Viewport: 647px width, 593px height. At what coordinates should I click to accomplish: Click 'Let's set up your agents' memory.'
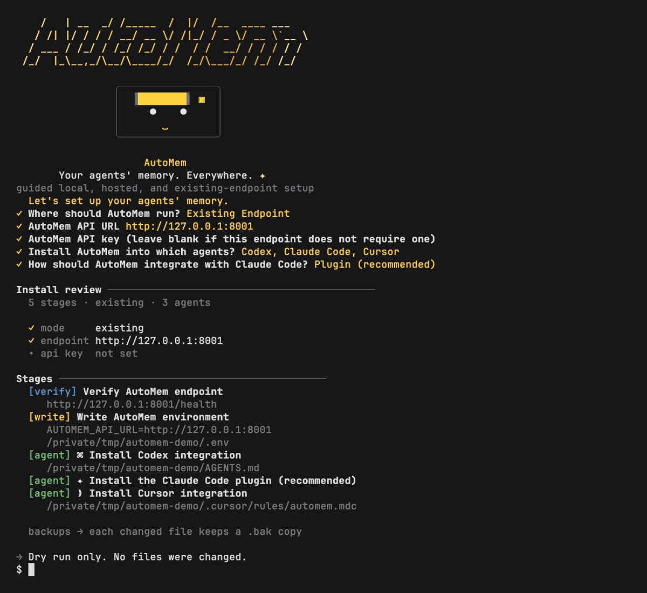click(x=128, y=201)
